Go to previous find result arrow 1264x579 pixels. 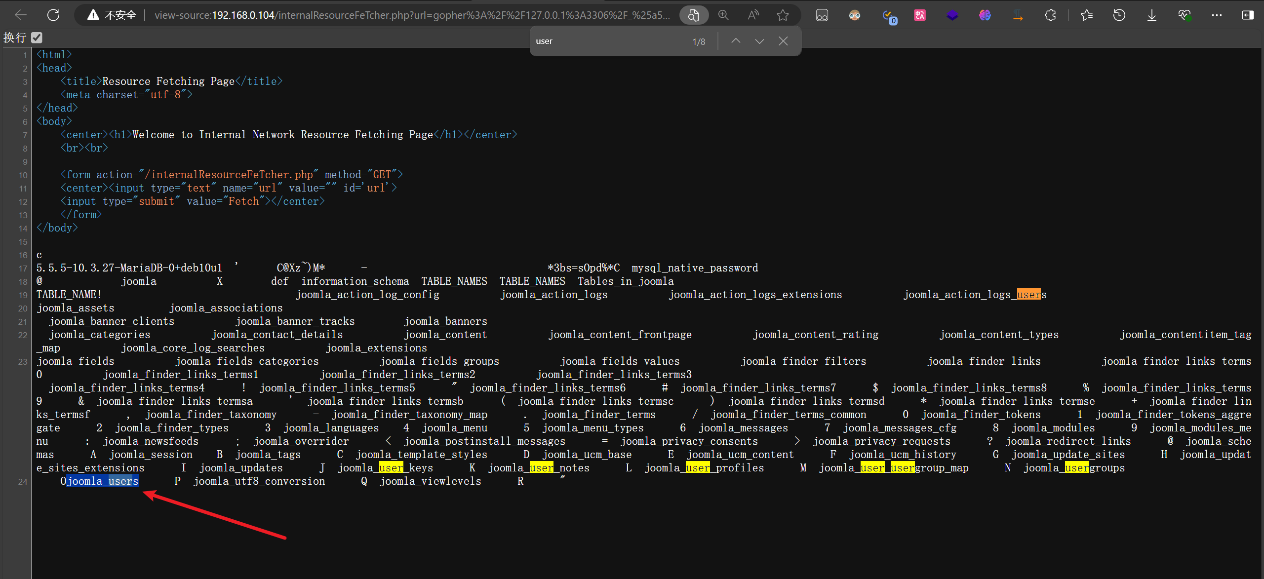pyautogui.click(x=736, y=41)
